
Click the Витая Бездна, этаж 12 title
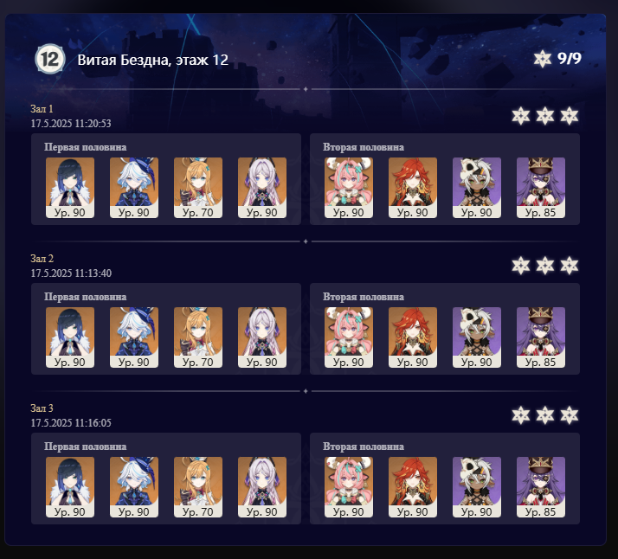pos(153,60)
